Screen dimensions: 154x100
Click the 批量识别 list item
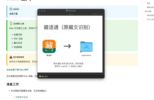tap(18, 34)
